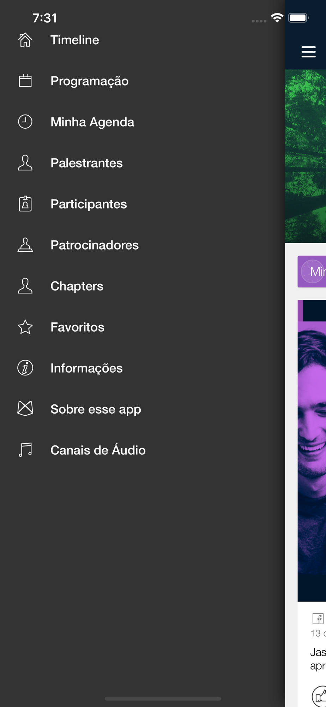Tap the home indicator bar
The image size is (326, 707).
[163, 699]
